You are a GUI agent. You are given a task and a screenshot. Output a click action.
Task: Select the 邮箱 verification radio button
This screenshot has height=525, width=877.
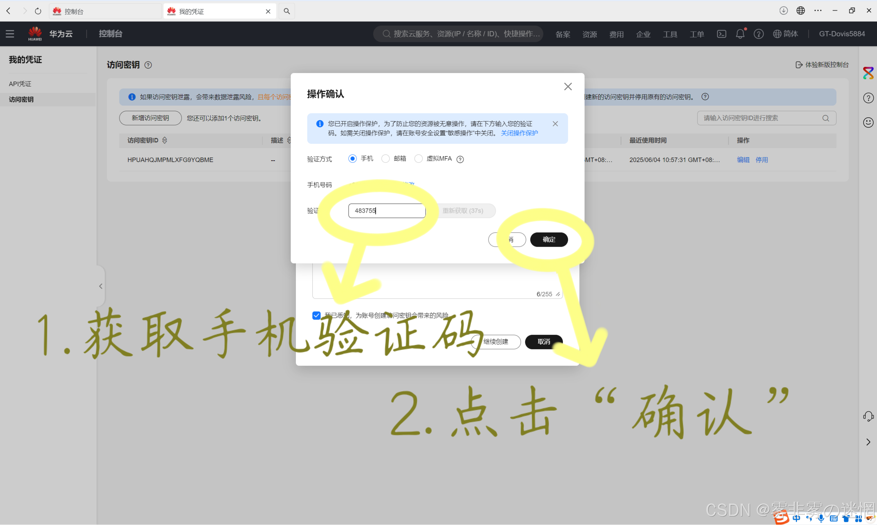[x=385, y=159]
